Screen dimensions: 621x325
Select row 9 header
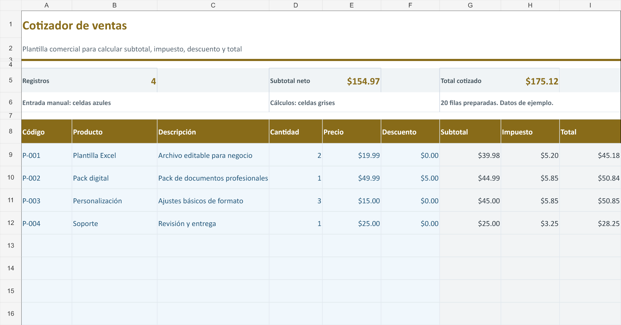(11, 155)
